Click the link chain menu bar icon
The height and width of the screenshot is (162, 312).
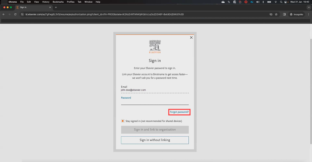tap(229, 2)
